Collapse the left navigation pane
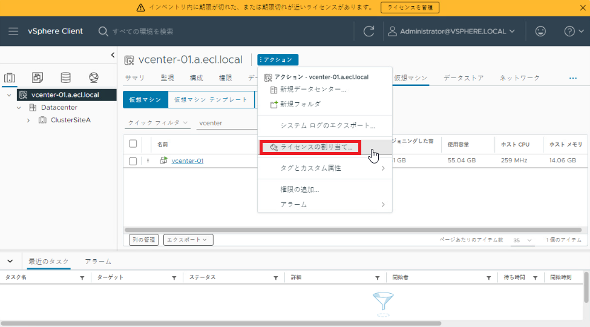The image size is (590, 327). pyautogui.click(x=113, y=55)
